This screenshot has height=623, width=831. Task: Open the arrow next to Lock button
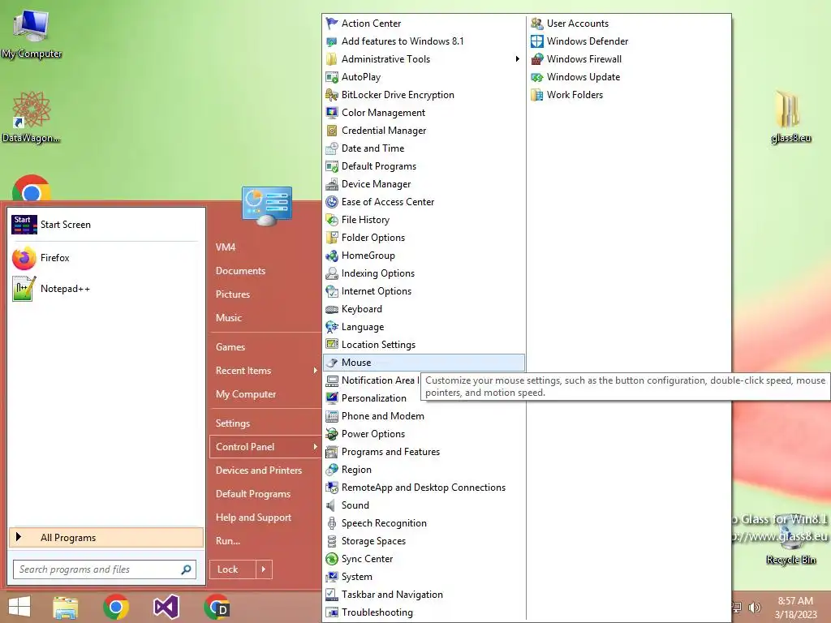264,569
